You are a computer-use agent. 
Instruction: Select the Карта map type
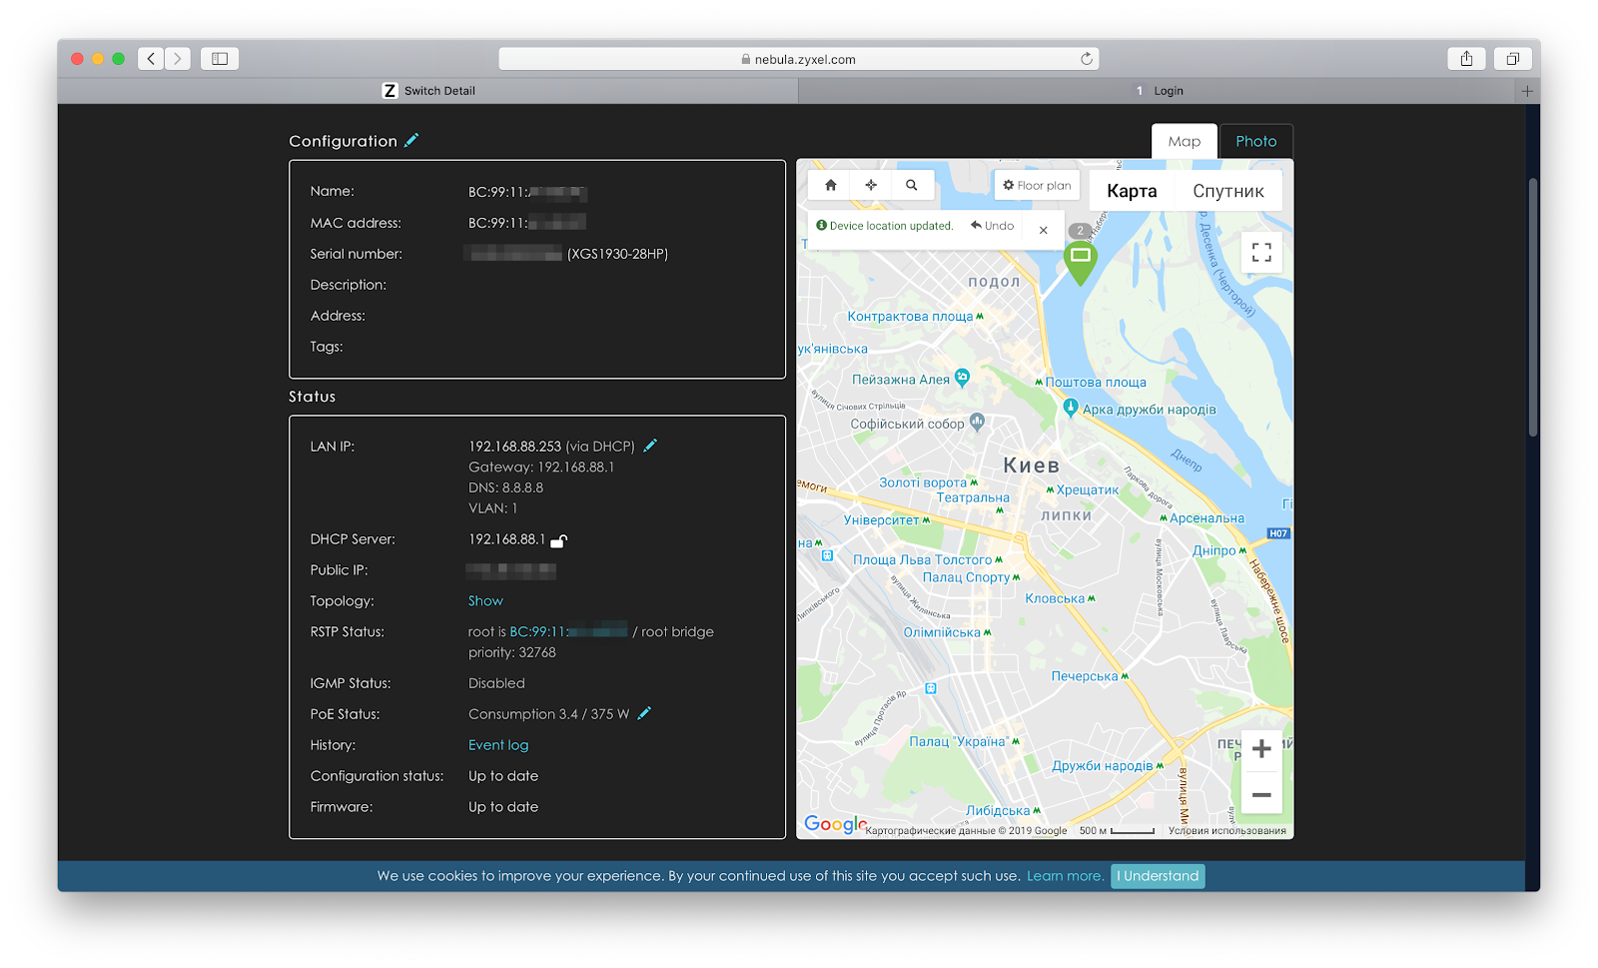pos(1132,191)
